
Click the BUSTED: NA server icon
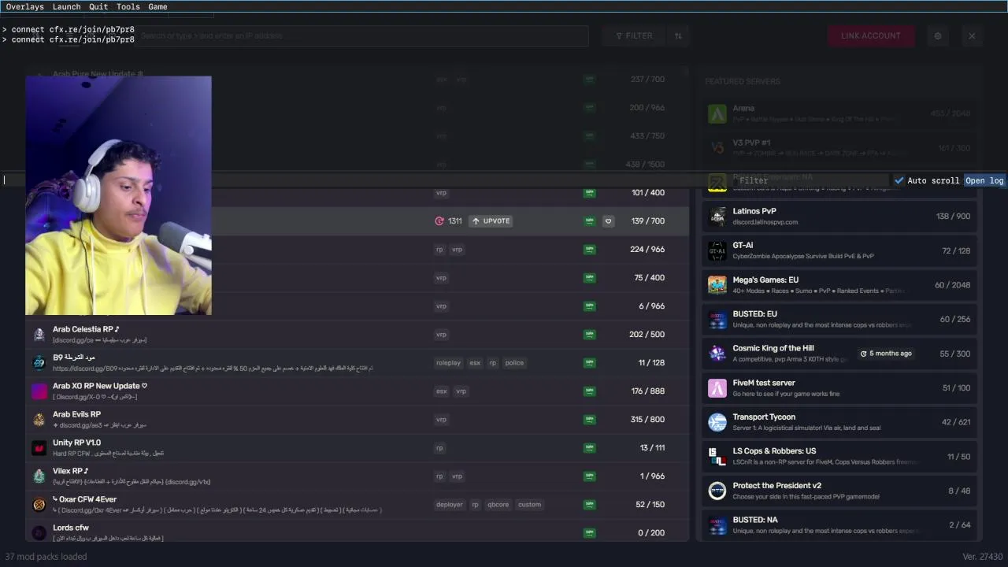click(717, 524)
